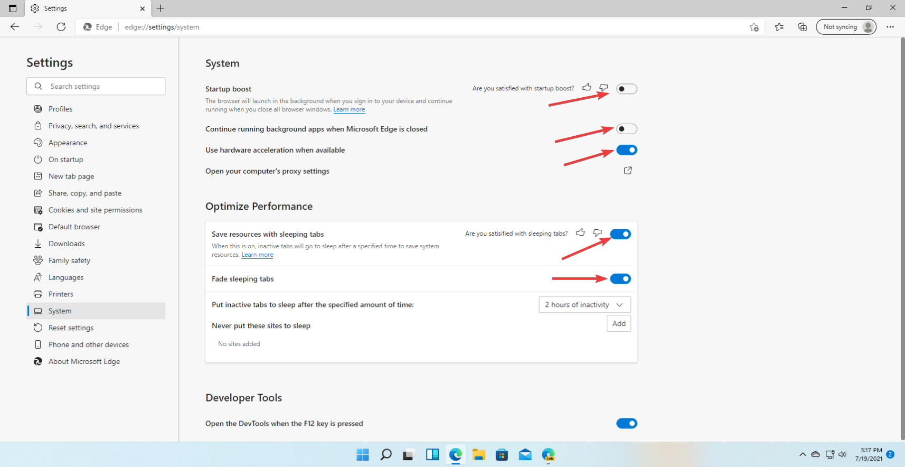This screenshot has width=905, height=467.
Task: Open the Widgets taskbar icon
Action: tap(432, 454)
